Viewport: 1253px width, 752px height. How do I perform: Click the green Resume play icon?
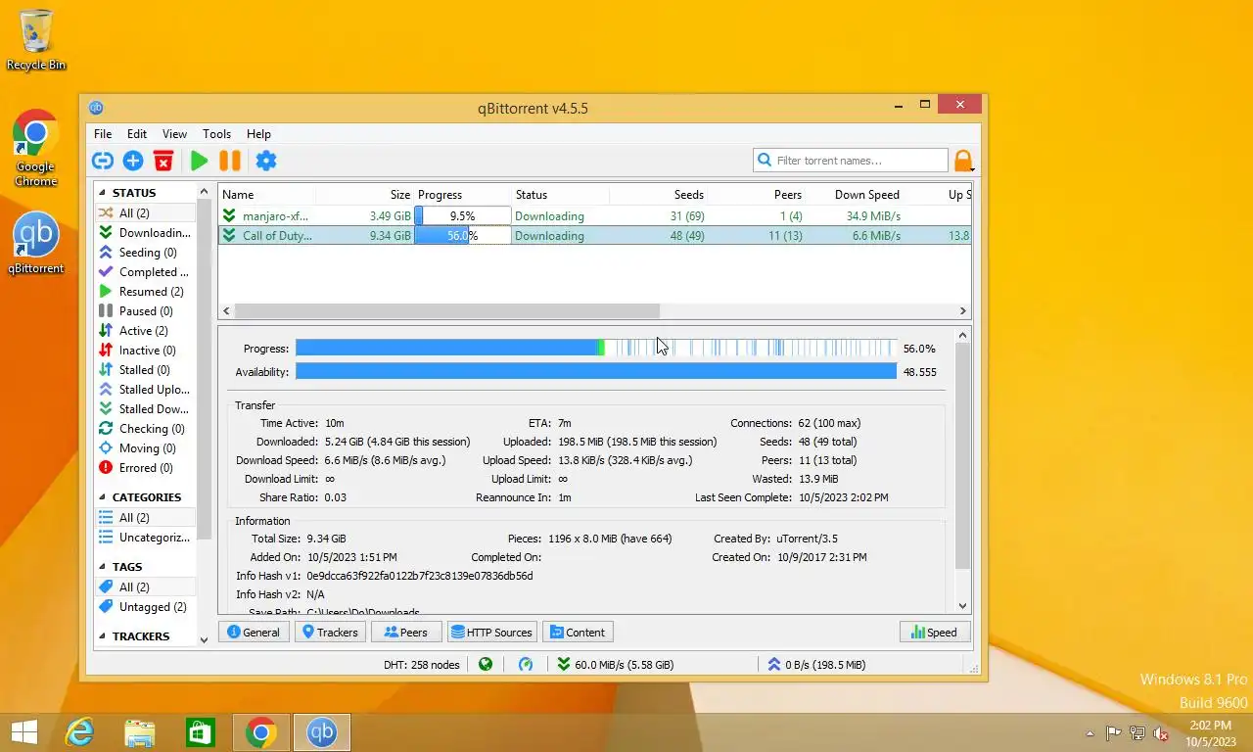(200, 161)
